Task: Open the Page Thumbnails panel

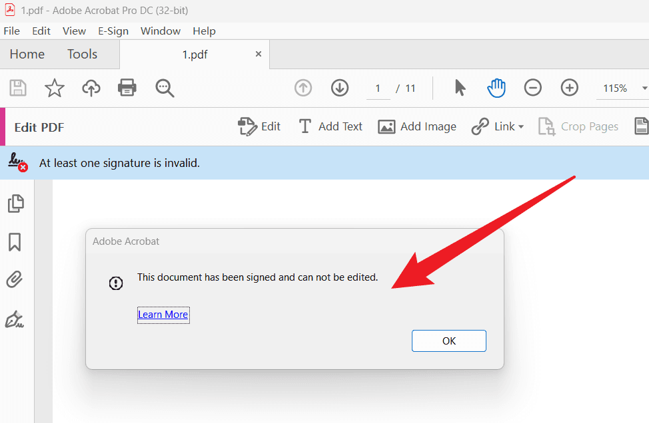Action: (x=16, y=204)
